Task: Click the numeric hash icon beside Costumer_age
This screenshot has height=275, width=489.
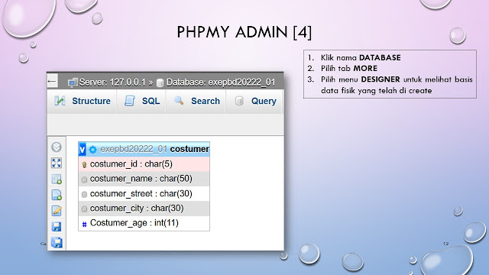Action: pyautogui.click(x=84, y=224)
